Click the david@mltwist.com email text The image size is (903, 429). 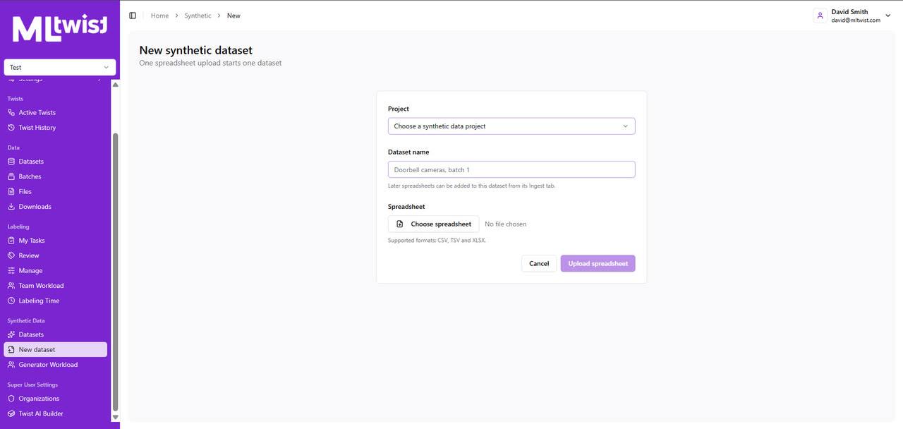[856, 20]
